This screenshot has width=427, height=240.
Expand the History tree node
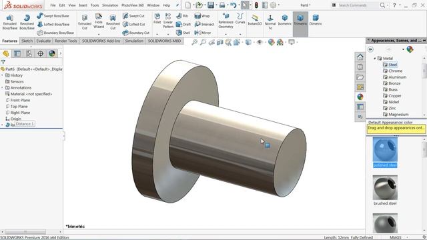pos(3,75)
